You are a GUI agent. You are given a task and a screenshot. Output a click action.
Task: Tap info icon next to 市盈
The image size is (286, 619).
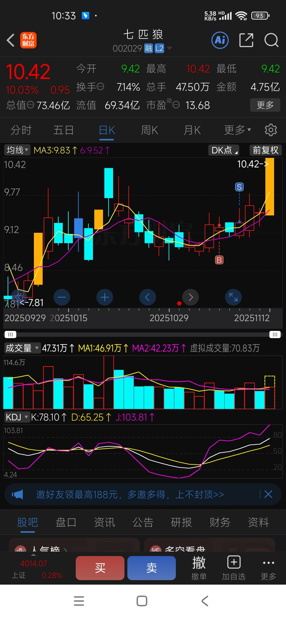coord(176,105)
